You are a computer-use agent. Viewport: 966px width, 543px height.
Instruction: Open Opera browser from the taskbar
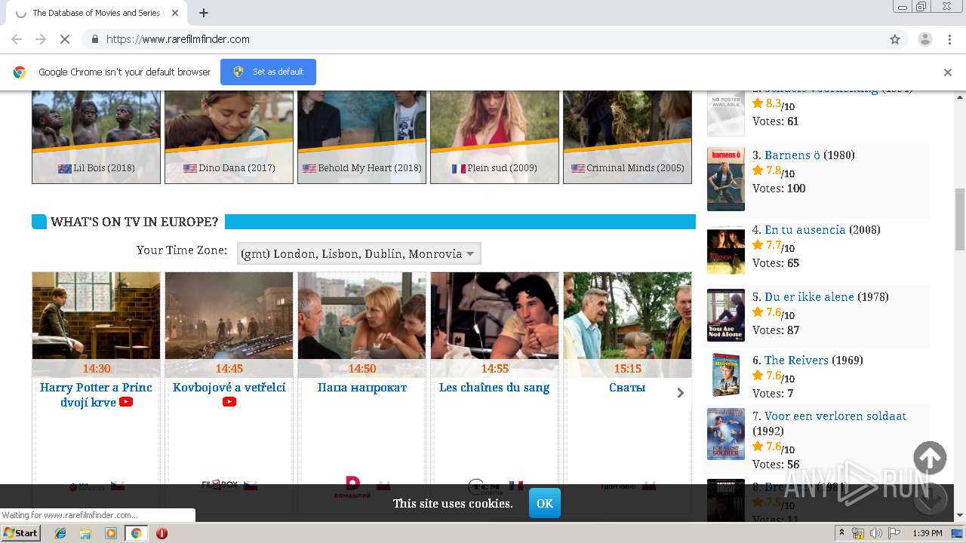point(162,533)
